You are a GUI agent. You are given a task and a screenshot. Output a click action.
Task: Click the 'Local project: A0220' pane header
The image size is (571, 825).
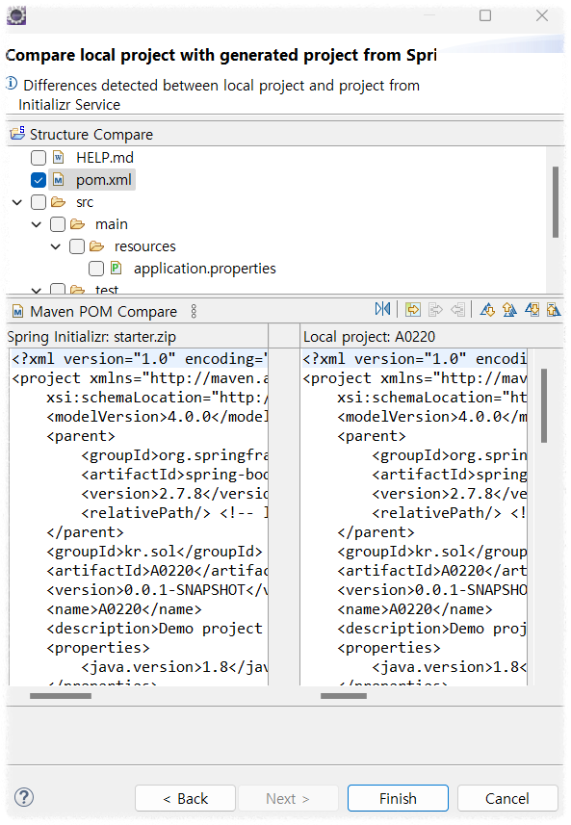click(x=370, y=337)
